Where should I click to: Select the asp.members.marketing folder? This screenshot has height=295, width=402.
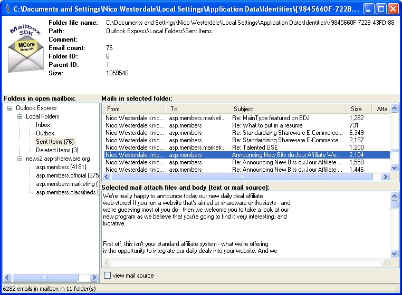coord(67,184)
